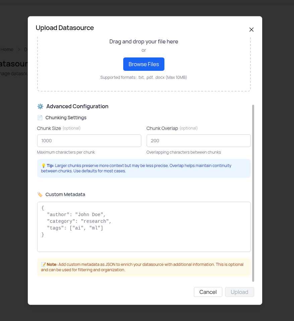Viewport: 294px width, 321px height.
Task: Click the lightbulb icon in the Tip box
Action: [x=43, y=166]
